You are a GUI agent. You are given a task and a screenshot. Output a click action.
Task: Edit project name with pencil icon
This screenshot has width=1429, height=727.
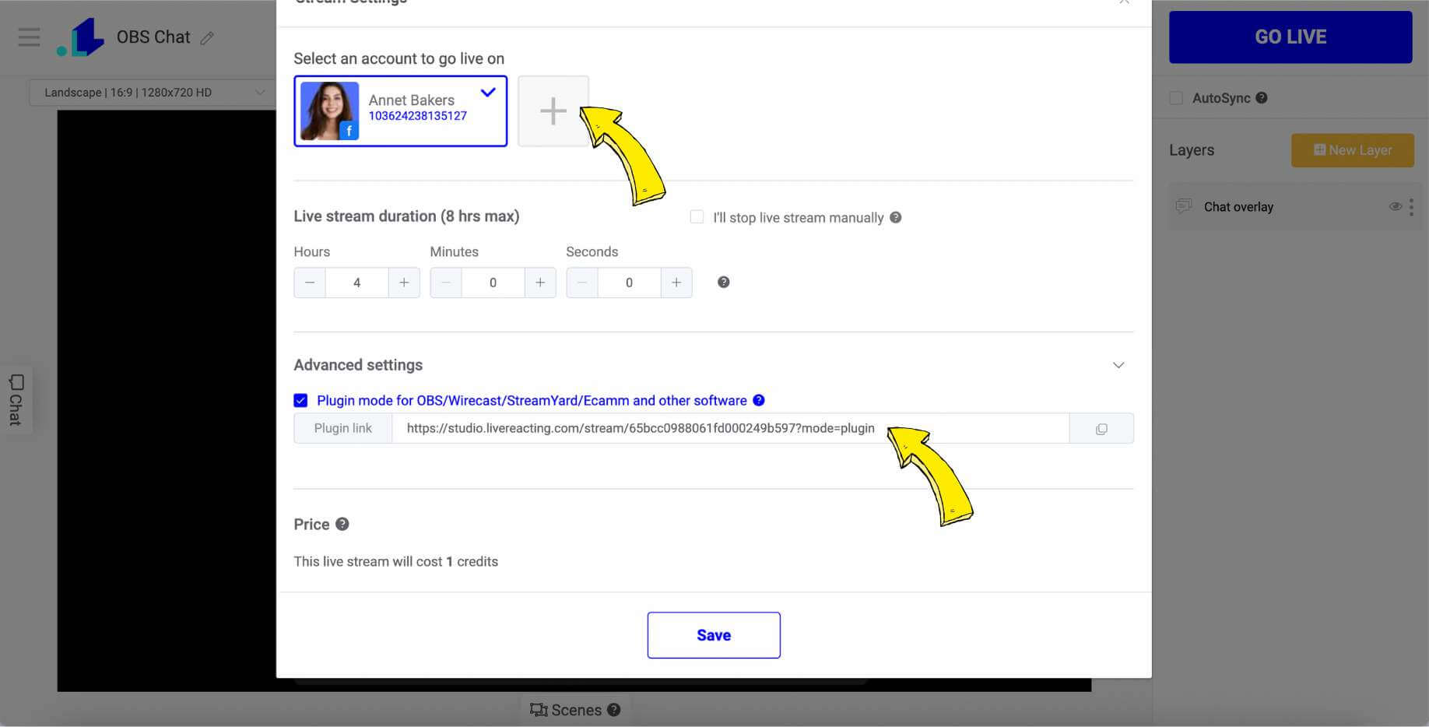coord(207,37)
